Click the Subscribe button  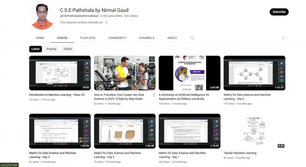[279, 12]
